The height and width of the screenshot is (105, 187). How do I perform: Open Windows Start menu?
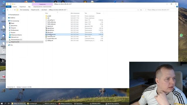tap(2, 104)
